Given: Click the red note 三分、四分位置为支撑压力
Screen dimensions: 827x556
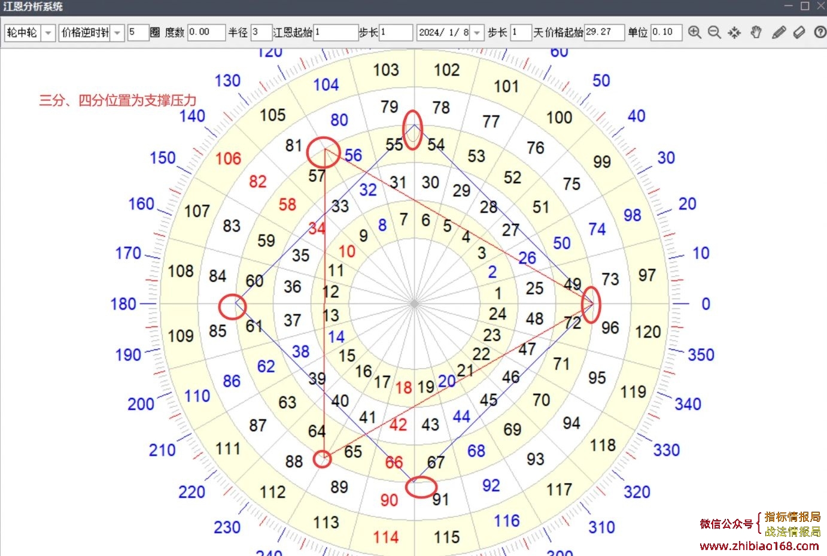Looking at the screenshot, I should [118, 100].
